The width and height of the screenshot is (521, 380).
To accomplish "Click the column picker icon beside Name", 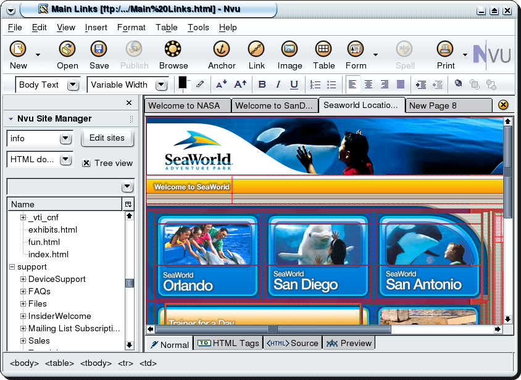I will point(128,204).
